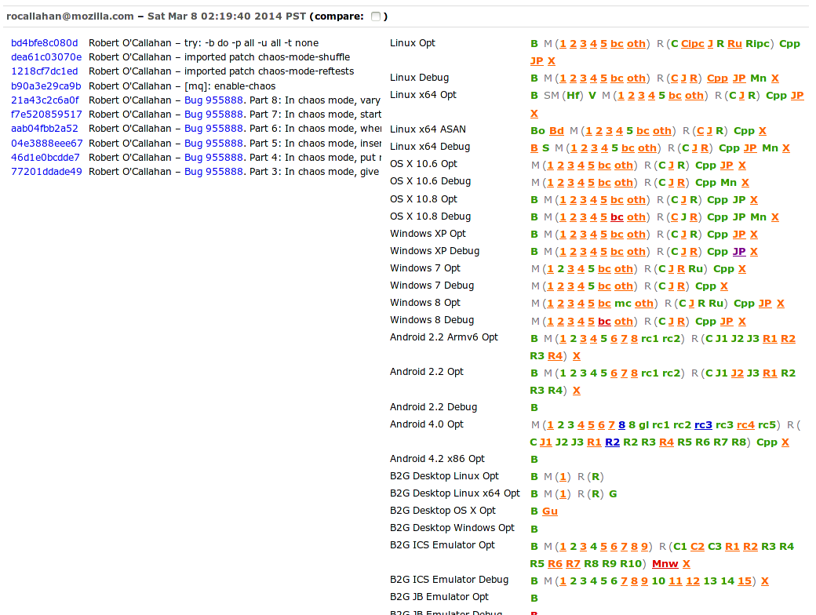816x615 pixels.
Task: Select the blue rc3 job in Android 4.0 Opt row
Action: point(703,424)
